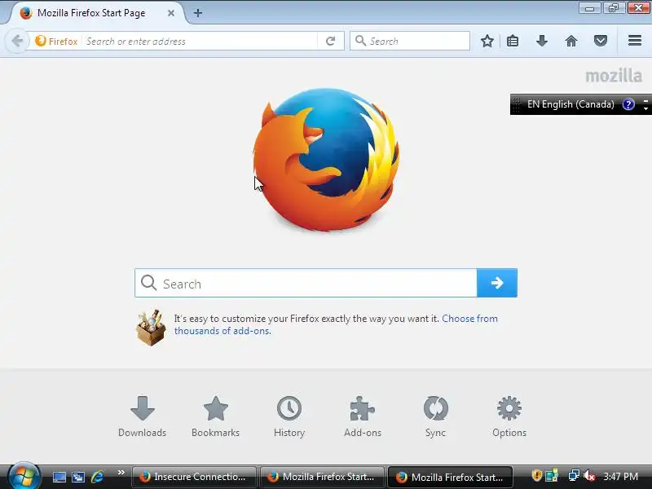Go to the Home page icon
The image size is (652, 489).
pos(571,41)
